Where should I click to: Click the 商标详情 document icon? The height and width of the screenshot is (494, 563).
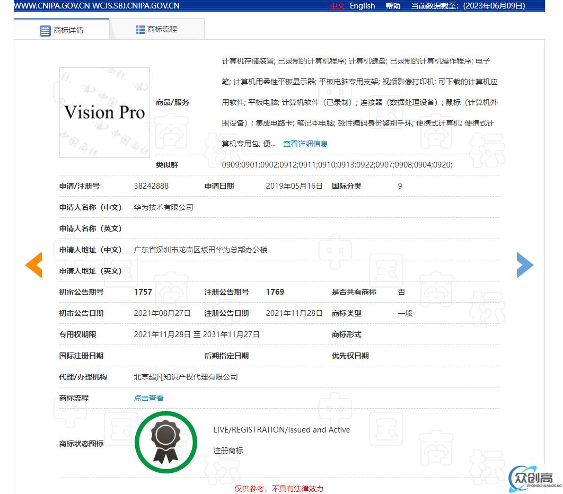pyautogui.click(x=45, y=31)
